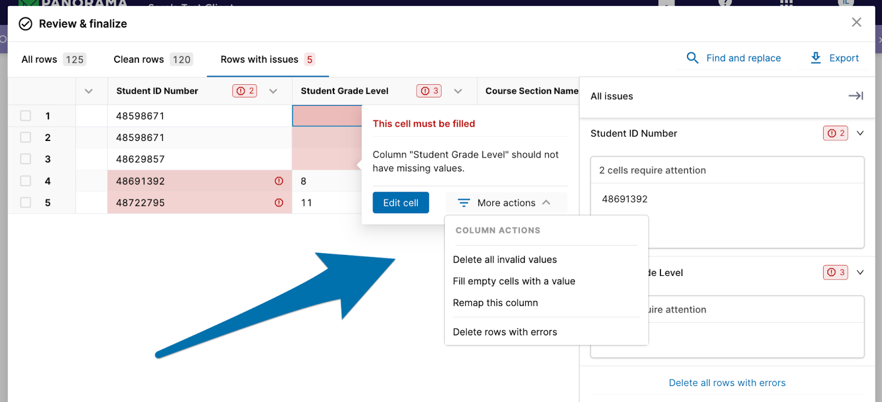Viewport: 882px width, 402px height.
Task: Open Find and replace
Action: pos(734,58)
